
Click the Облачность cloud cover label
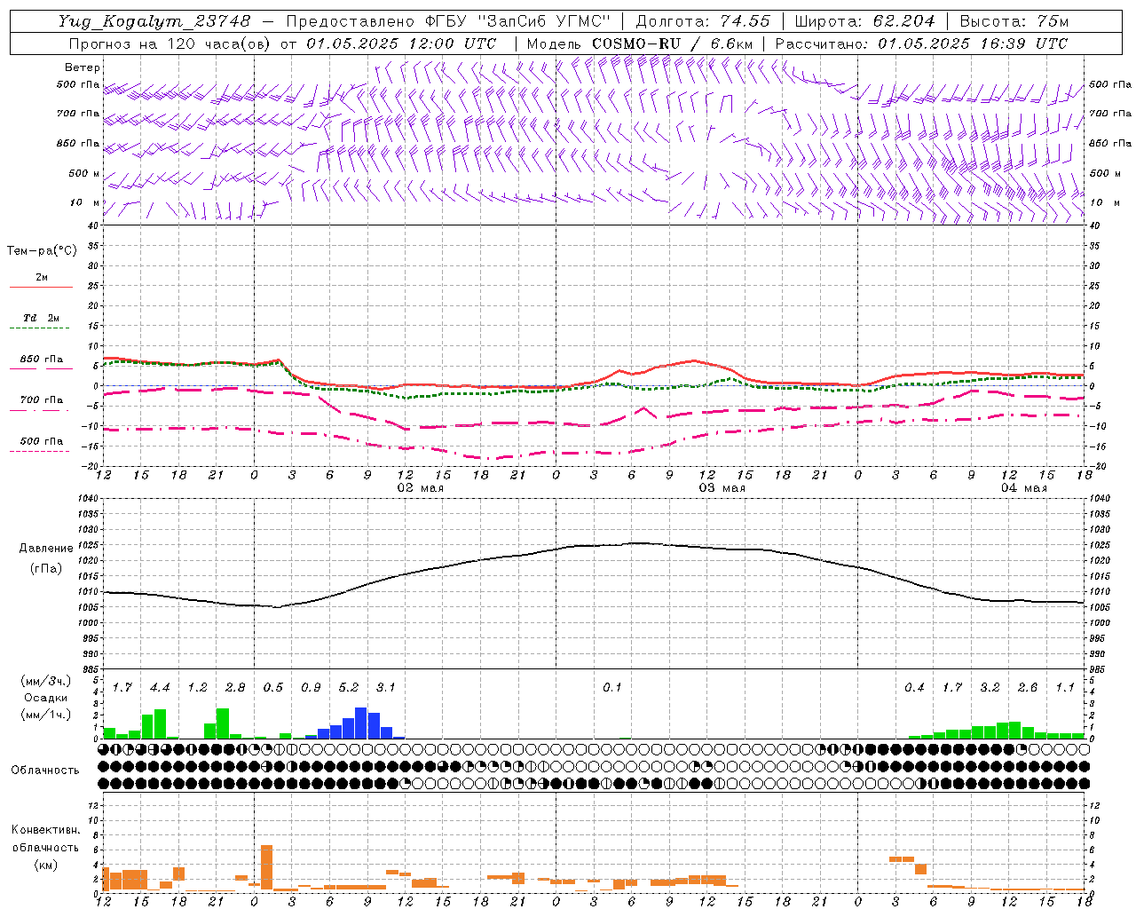45,770
